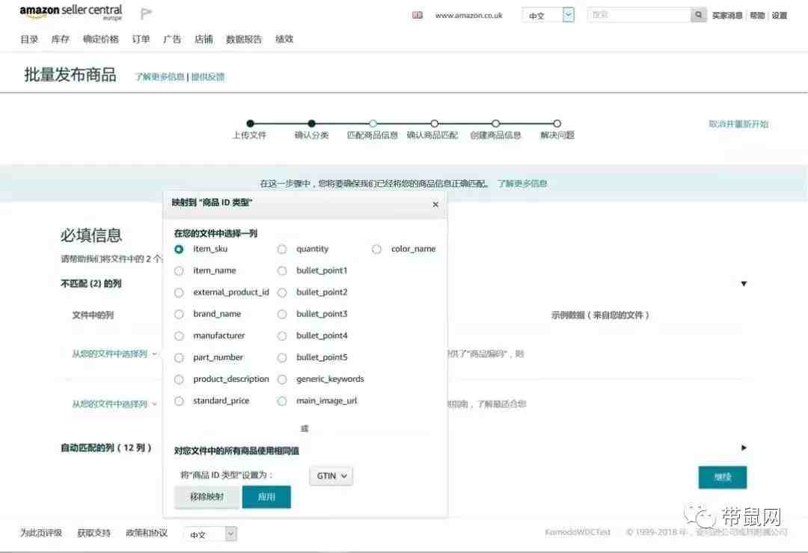Click the 应用 apply button
This screenshot has height=553, width=808.
pos(266,497)
